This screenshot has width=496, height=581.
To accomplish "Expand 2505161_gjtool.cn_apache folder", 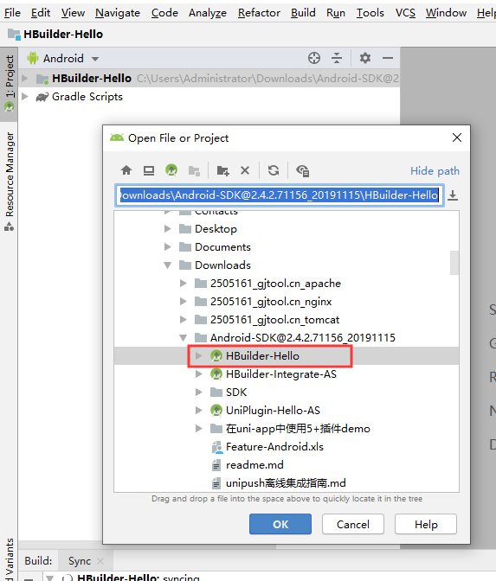I will click(x=184, y=283).
